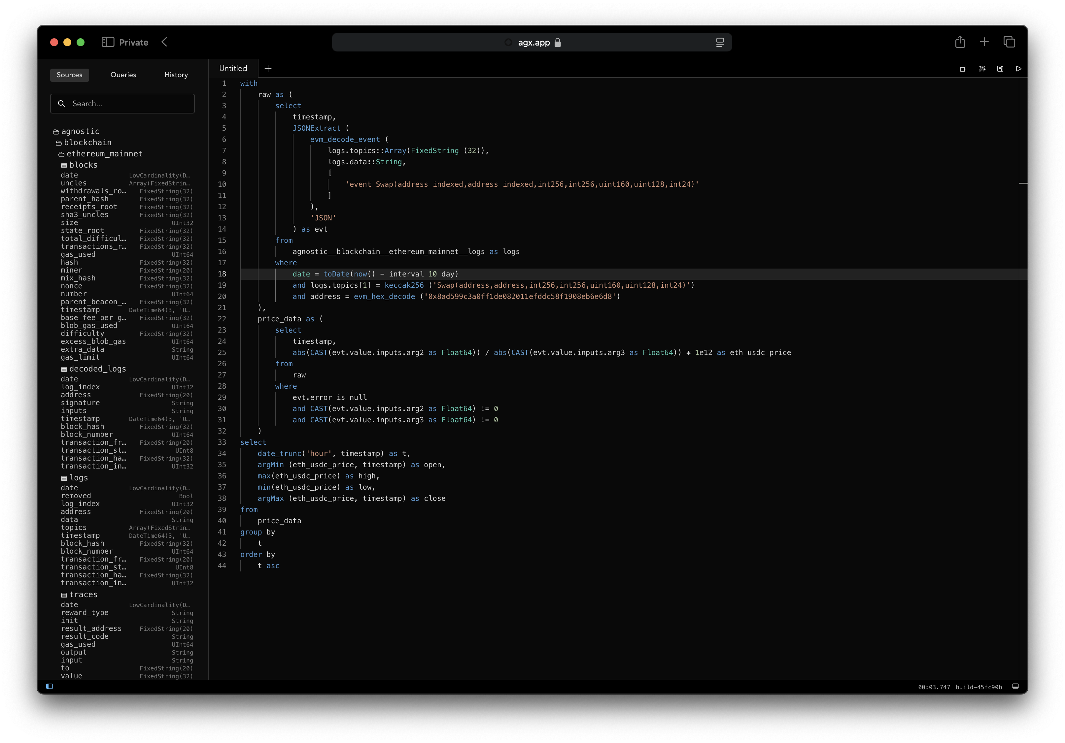Click the editor minimap scrollbar marker

(x=1023, y=183)
